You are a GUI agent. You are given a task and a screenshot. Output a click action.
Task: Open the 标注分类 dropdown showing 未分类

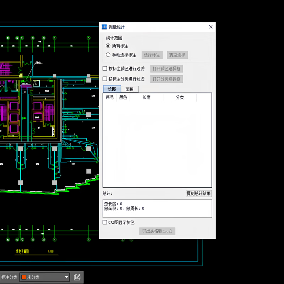44,277
